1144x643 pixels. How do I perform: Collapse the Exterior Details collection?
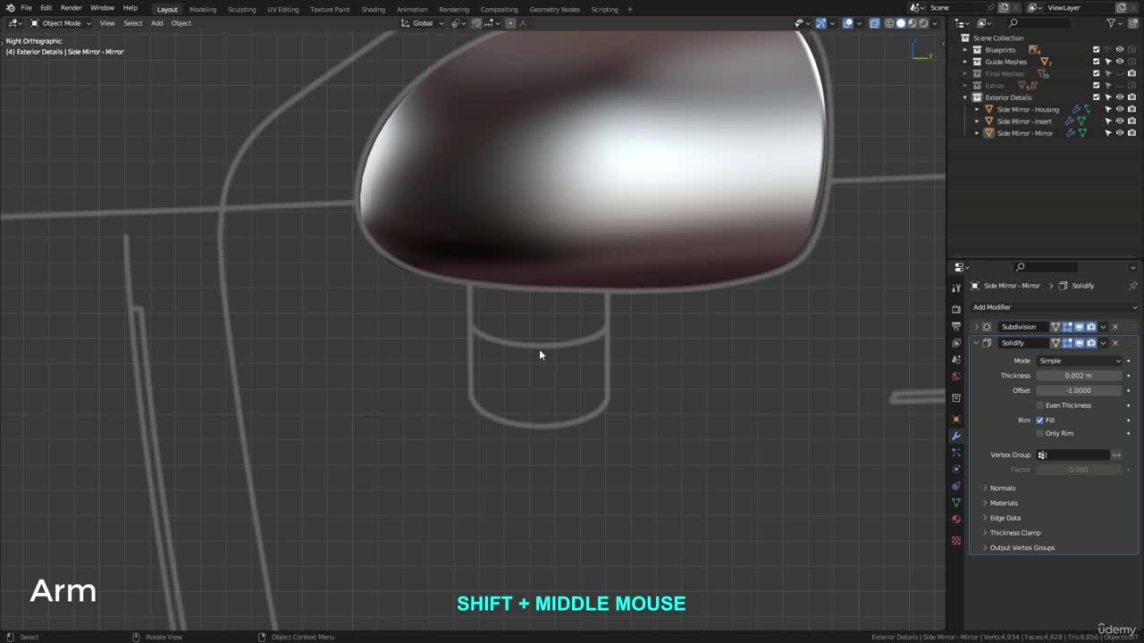point(965,97)
